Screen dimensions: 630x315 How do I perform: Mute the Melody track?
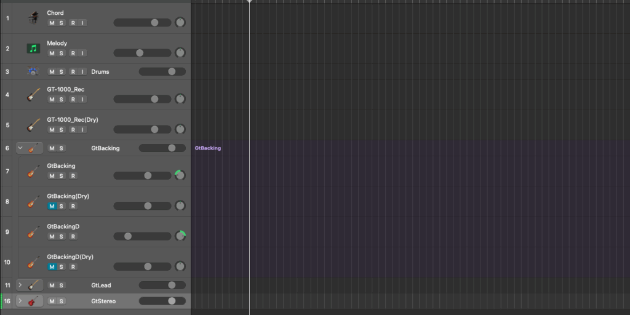point(52,53)
